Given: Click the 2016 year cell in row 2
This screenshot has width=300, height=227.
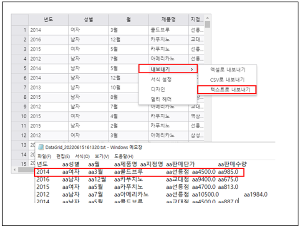Looking at the screenshot, I should [x=48, y=40].
